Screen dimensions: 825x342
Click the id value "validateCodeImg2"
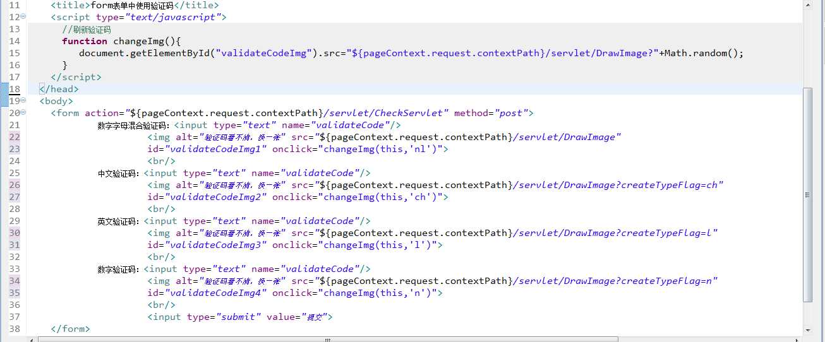tap(216, 197)
